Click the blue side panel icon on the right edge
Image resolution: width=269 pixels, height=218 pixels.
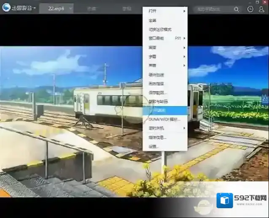(x=265, y=99)
